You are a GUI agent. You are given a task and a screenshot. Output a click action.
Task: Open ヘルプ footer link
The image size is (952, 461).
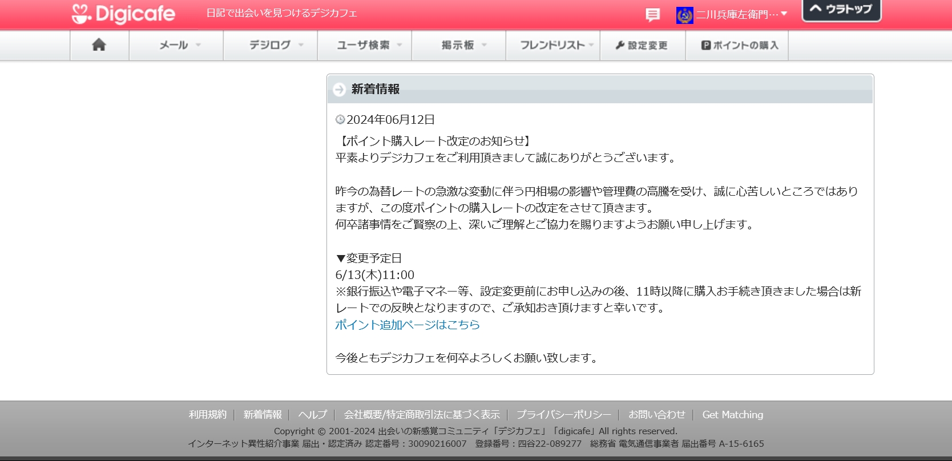click(x=313, y=415)
